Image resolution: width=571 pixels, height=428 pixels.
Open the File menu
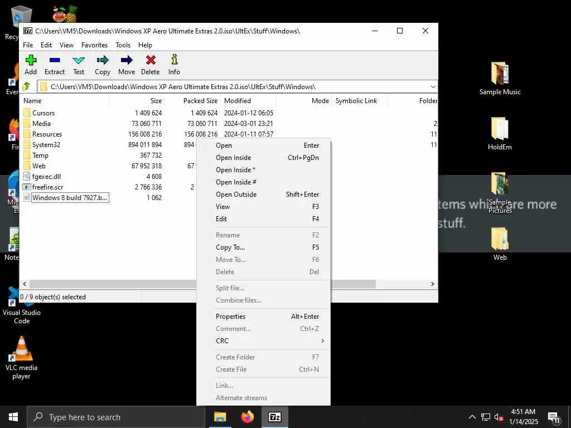point(28,45)
